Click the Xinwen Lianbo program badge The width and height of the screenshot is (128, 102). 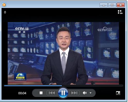pyautogui.click(x=20, y=77)
